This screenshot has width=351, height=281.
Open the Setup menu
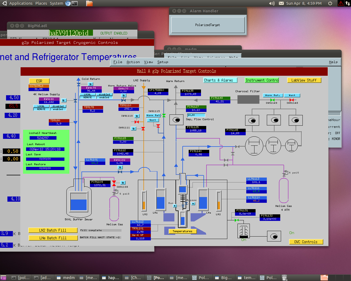(163, 62)
